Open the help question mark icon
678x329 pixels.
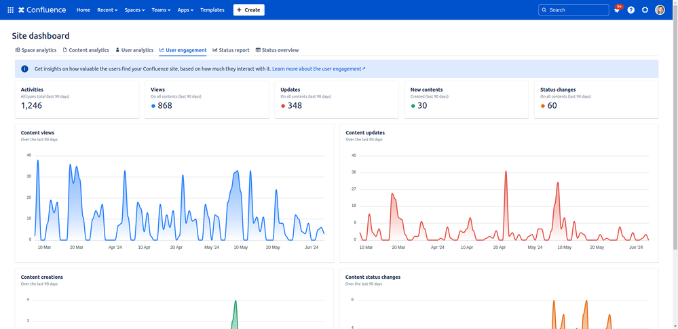(x=631, y=10)
